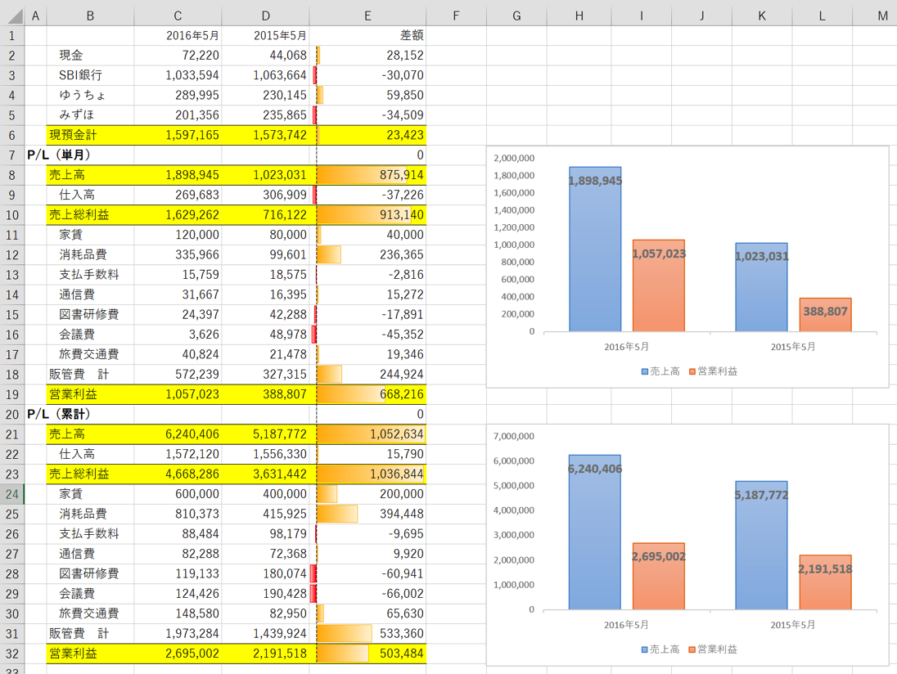Screen dimensions: 897x674
Task: Click the 2015年5月 axis label in bottom chart
Action: tap(792, 625)
